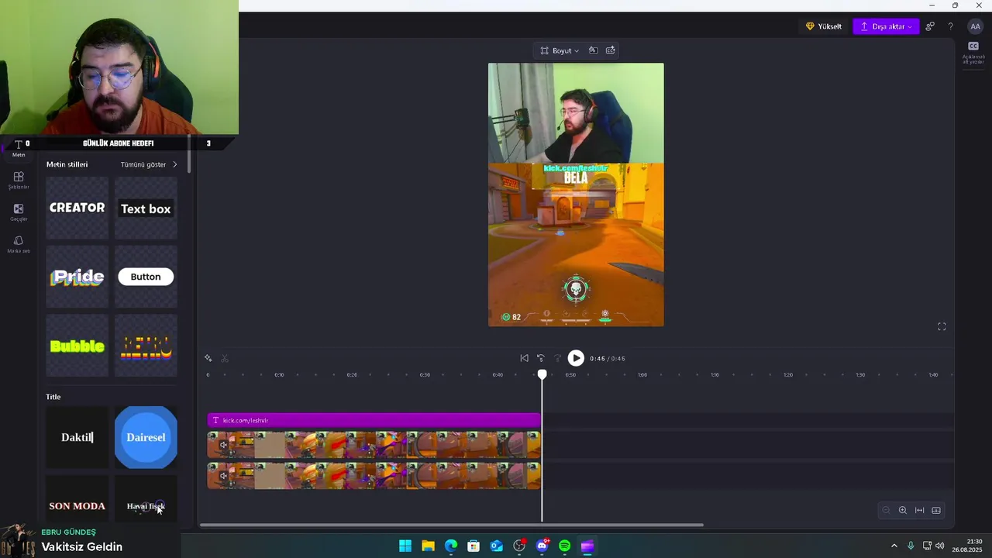Play the video preview
Viewport: 992px width, 558px height.
click(576, 358)
